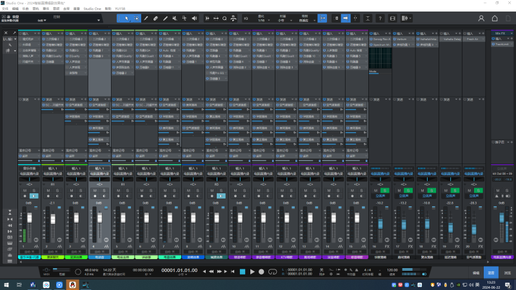516x290 pixels.
Task: Select the Arrow tool in the toolbar
Action: pos(126,19)
